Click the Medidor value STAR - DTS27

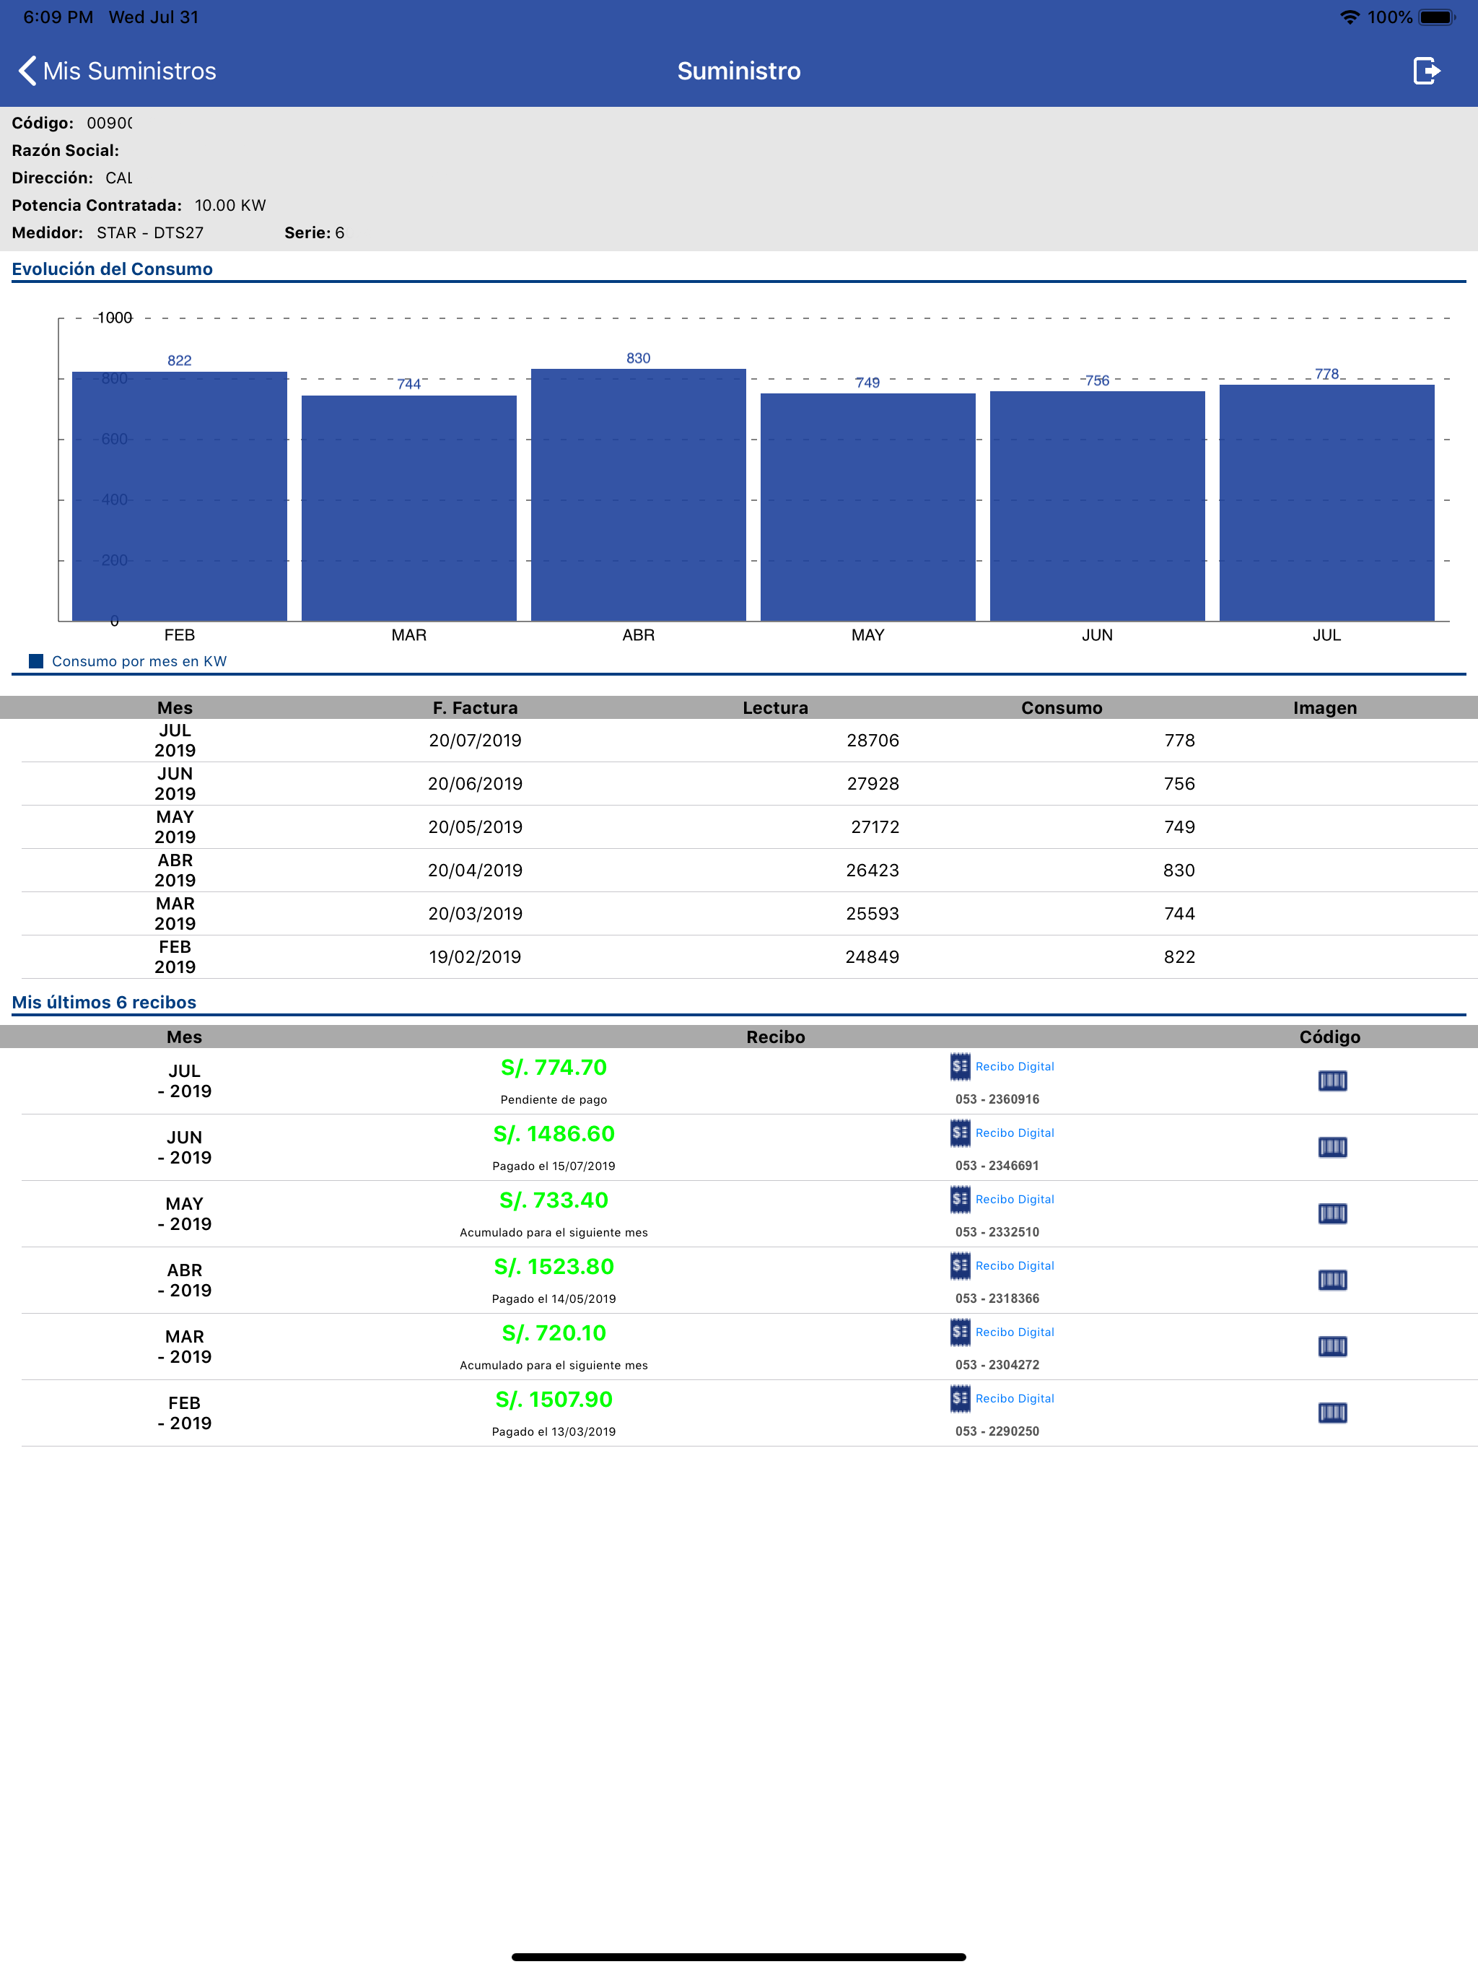coord(150,232)
